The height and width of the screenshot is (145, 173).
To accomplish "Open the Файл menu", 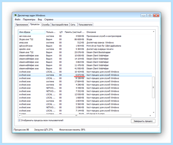I will point(18,20).
